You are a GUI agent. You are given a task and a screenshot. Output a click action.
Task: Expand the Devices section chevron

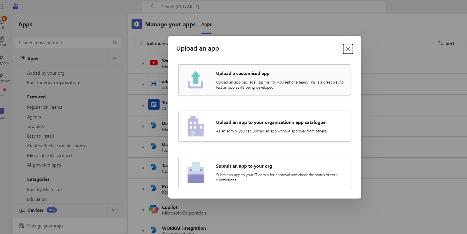coord(114,210)
